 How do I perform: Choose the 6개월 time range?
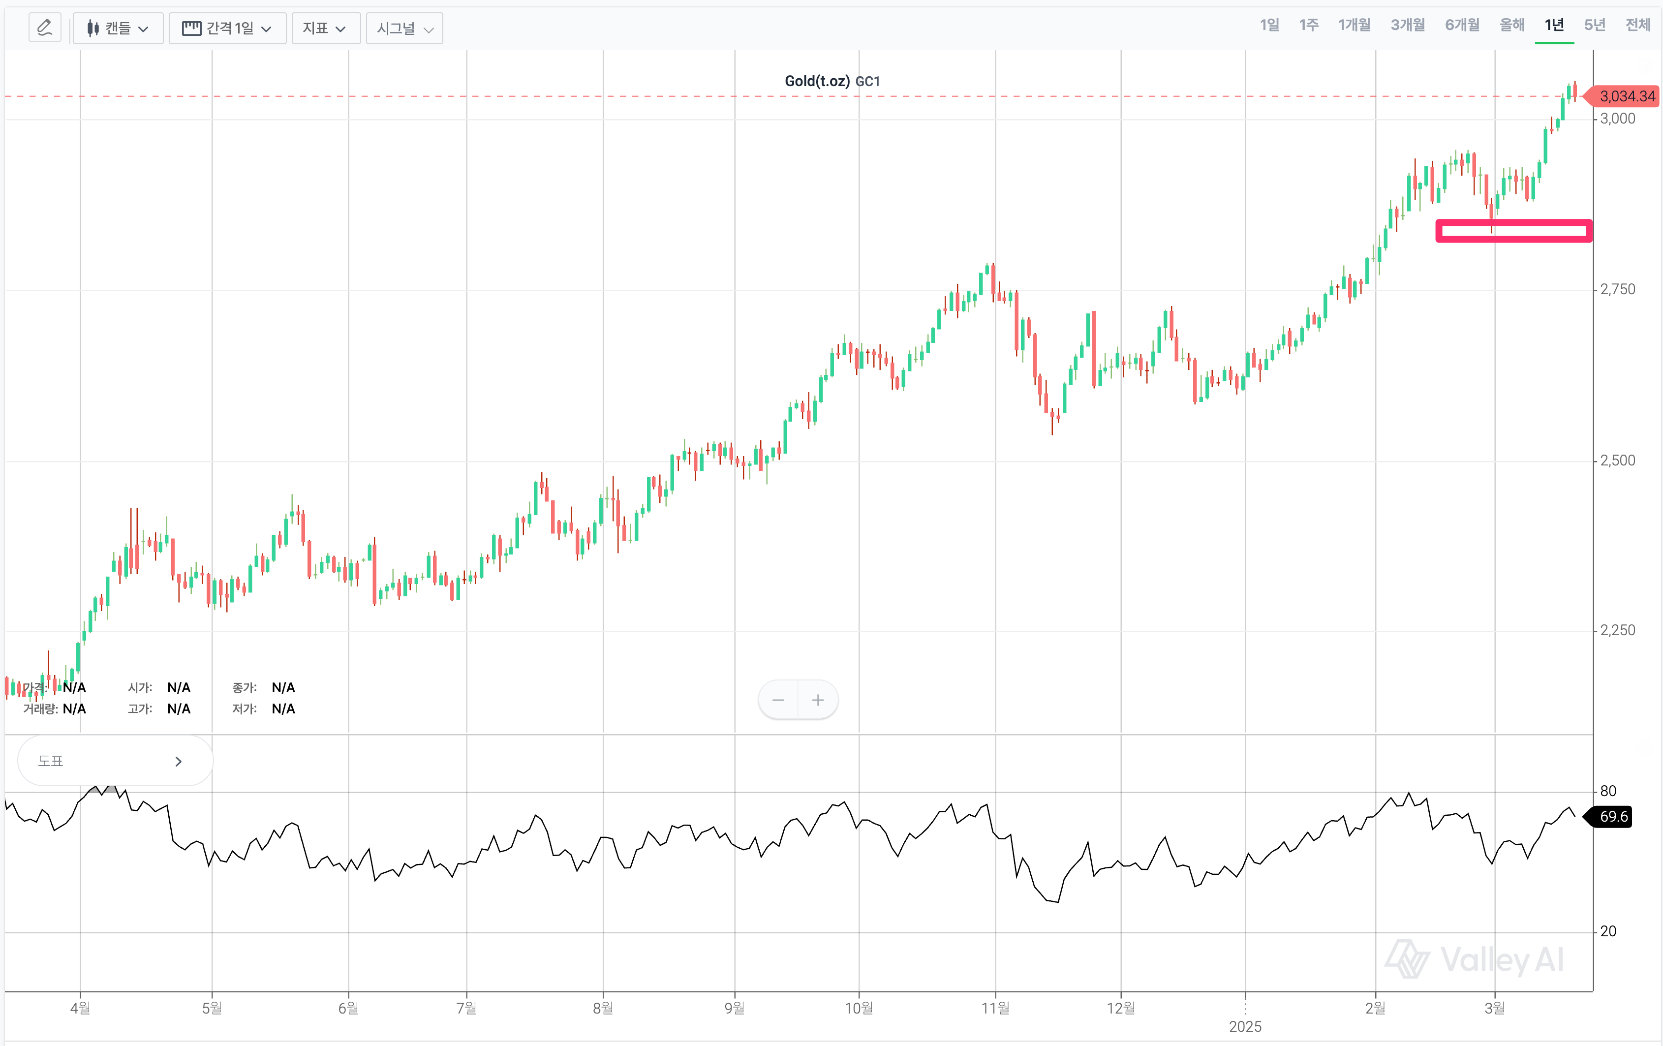click(1462, 26)
